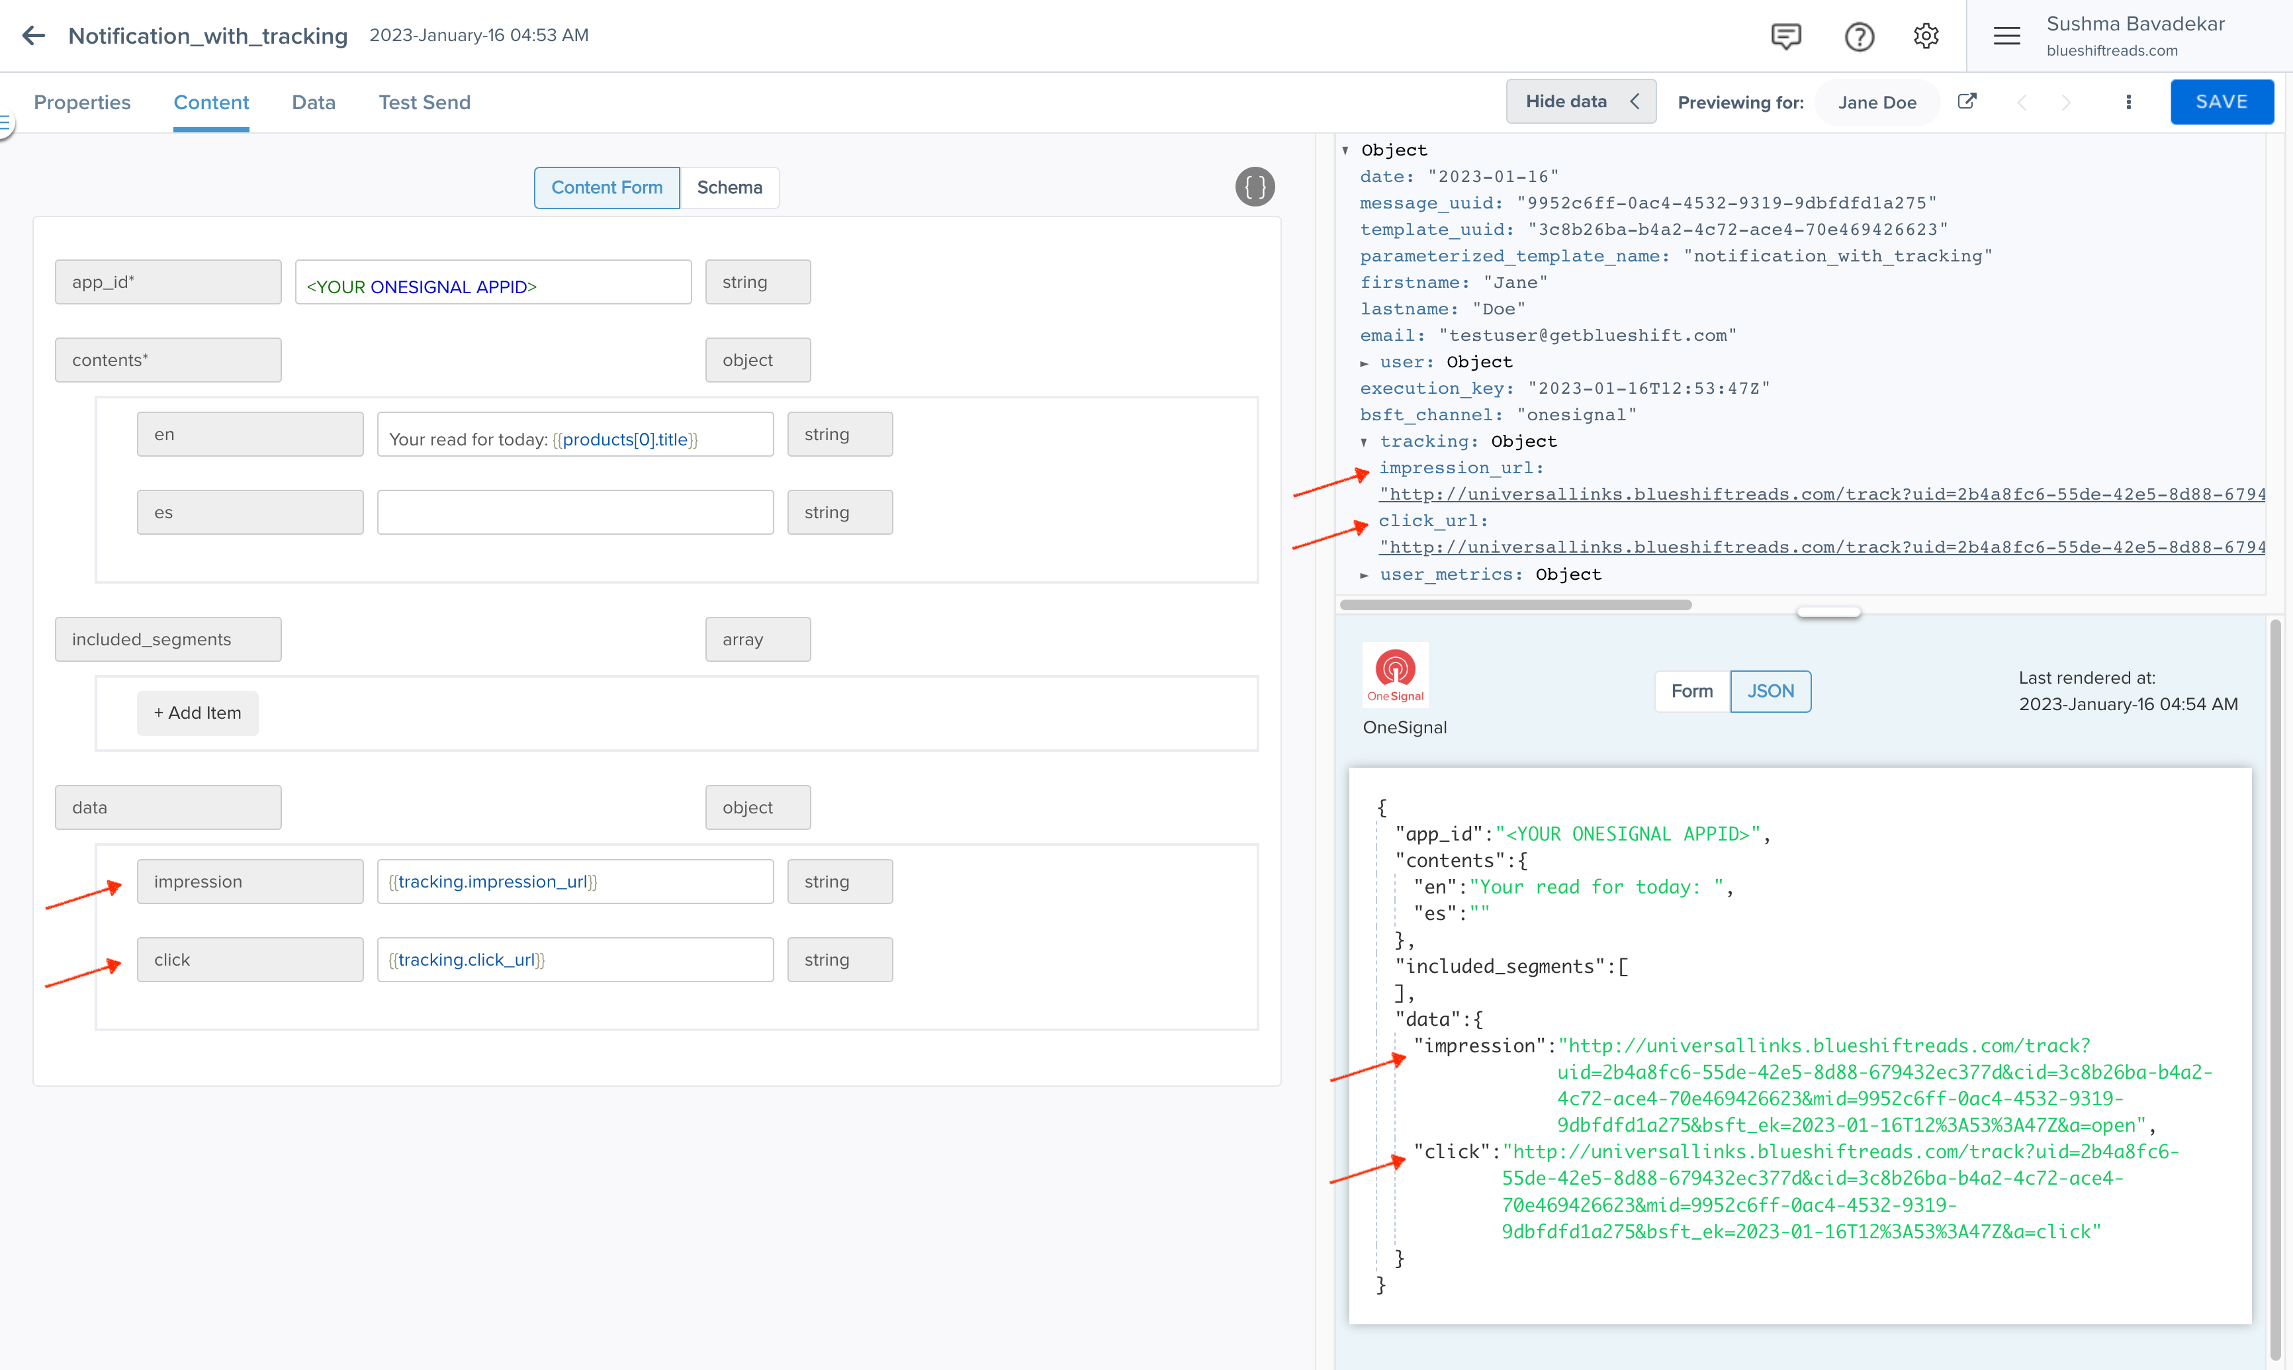Click the included_segments field label
Screen dimensions: 2293x1370
click(168, 639)
